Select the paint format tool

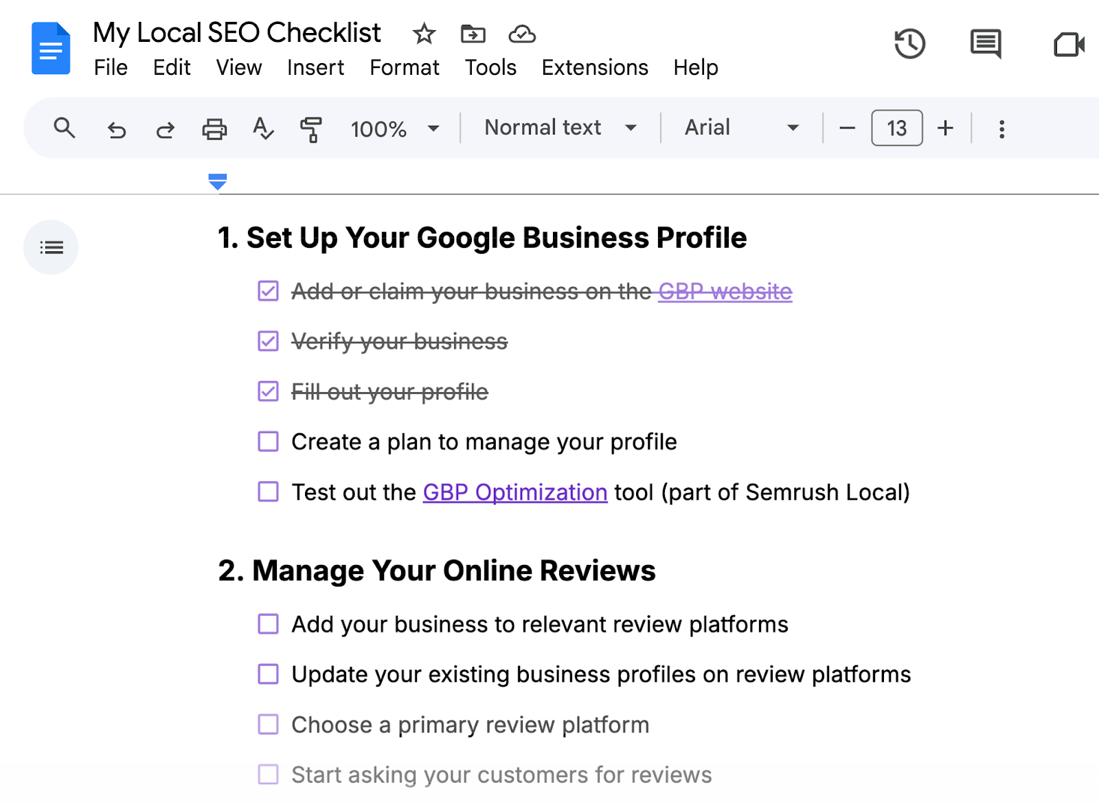(310, 128)
